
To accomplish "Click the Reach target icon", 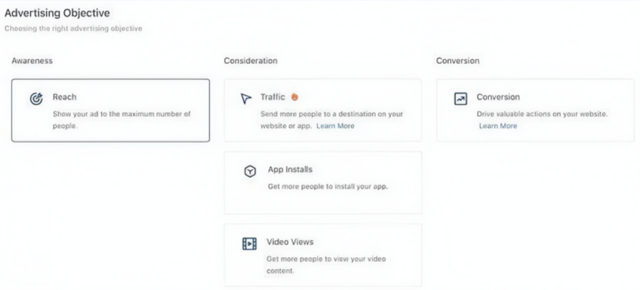I will click(36, 99).
